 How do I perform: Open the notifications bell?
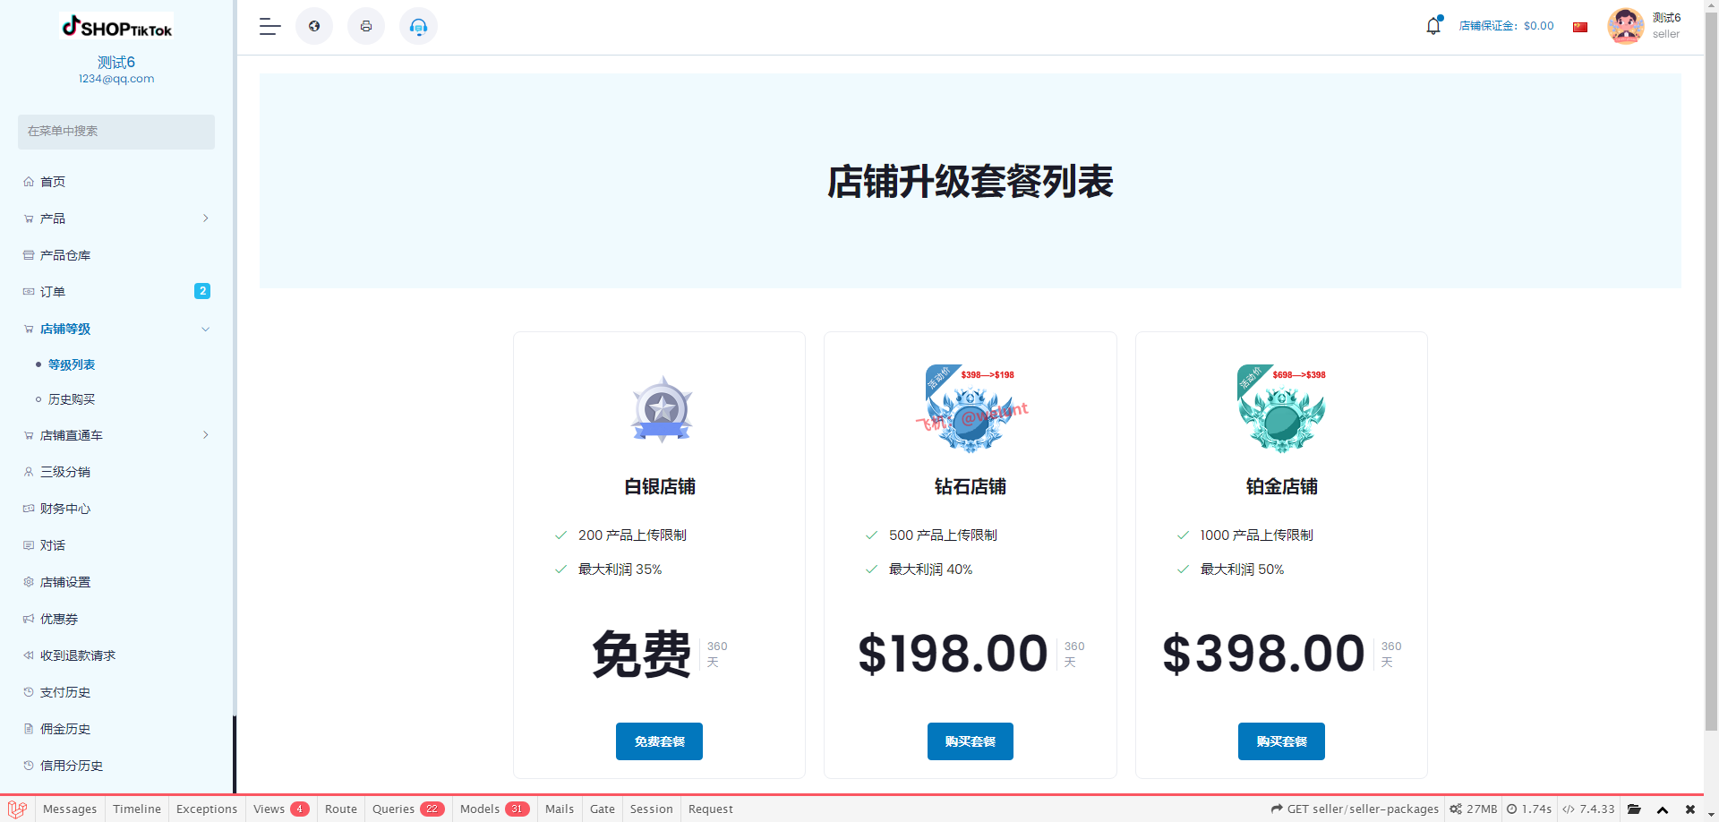point(1433,26)
